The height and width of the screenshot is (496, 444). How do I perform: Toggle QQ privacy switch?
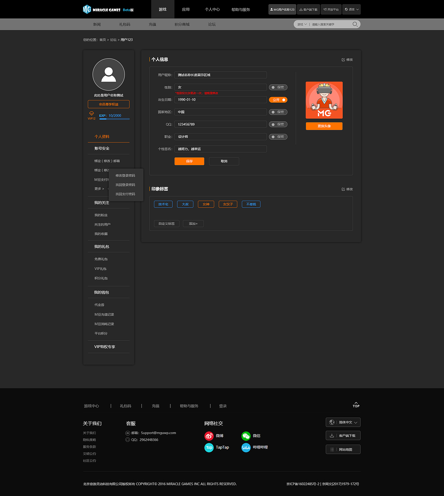tap(278, 124)
